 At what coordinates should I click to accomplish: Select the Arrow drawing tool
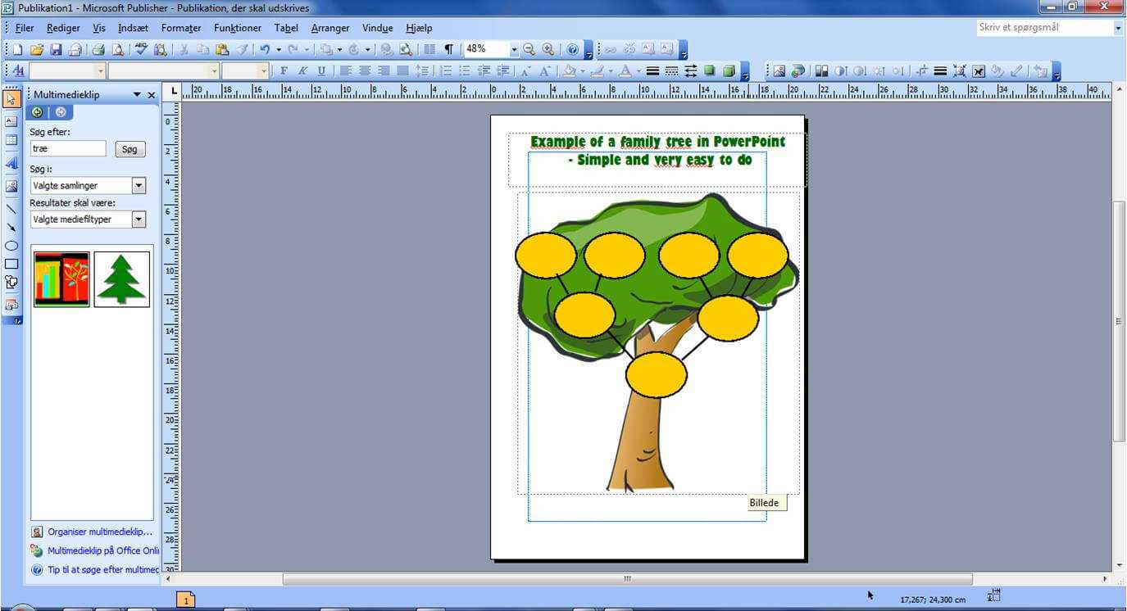pyautogui.click(x=11, y=227)
